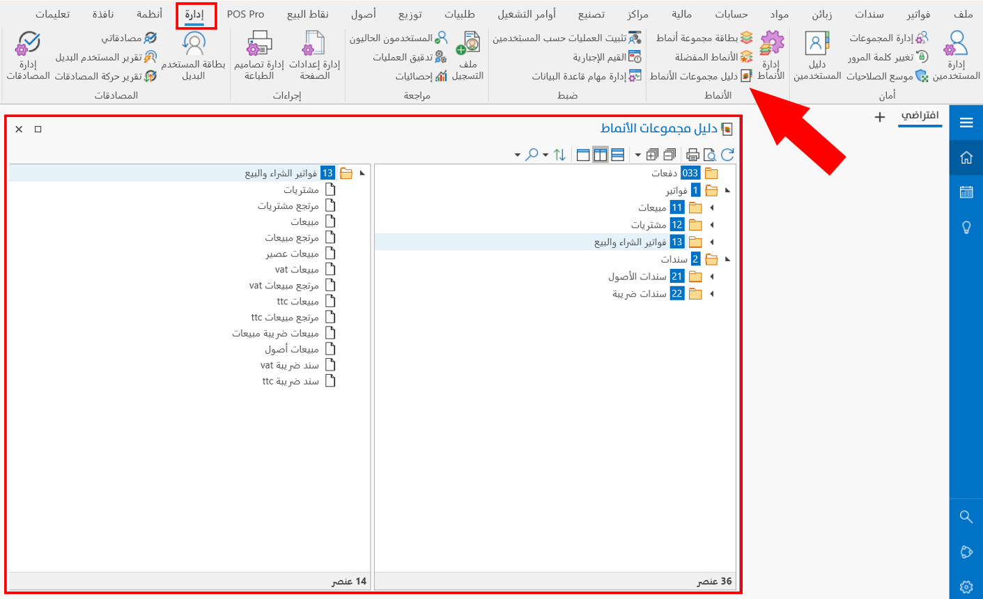The image size is (983, 599).
Task: Collapse the فواتير tree branch
Action: [728, 189]
